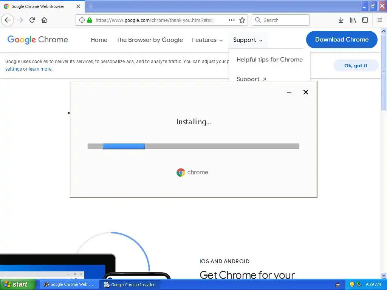Choose Helpful tips for Chrome
Viewport: 387px width, 290px height.
269,59
